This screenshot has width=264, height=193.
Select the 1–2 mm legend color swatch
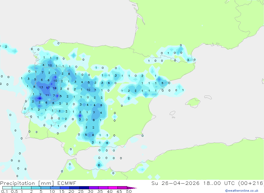point(26,188)
